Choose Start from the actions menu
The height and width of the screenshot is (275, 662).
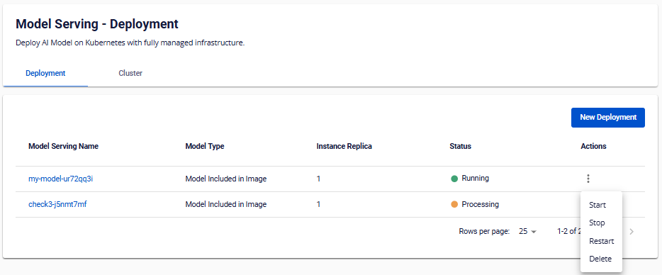(x=598, y=205)
